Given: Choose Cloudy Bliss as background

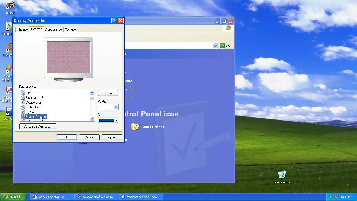Looking at the screenshot, I should click(x=33, y=102).
